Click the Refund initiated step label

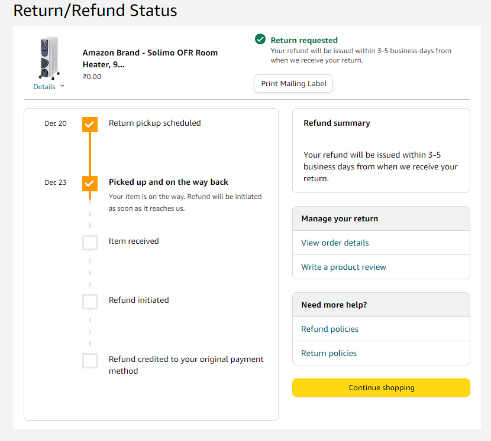138,300
